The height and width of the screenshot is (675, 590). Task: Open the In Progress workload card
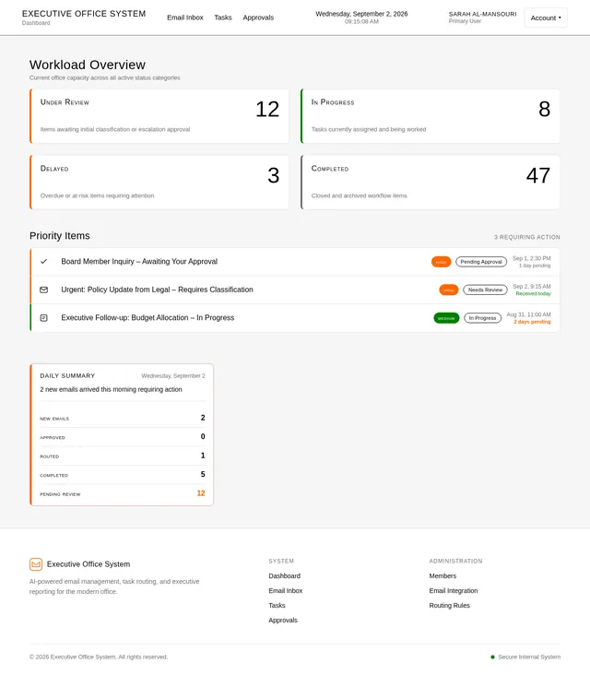point(431,116)
